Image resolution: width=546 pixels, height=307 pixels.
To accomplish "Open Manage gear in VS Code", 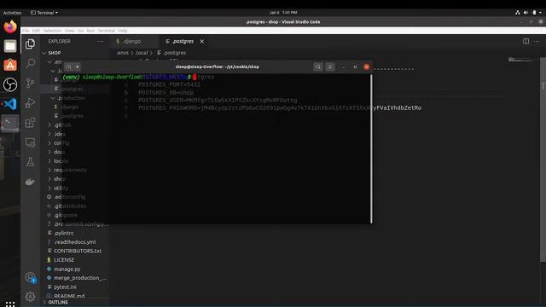I will (x=31, y=296).
